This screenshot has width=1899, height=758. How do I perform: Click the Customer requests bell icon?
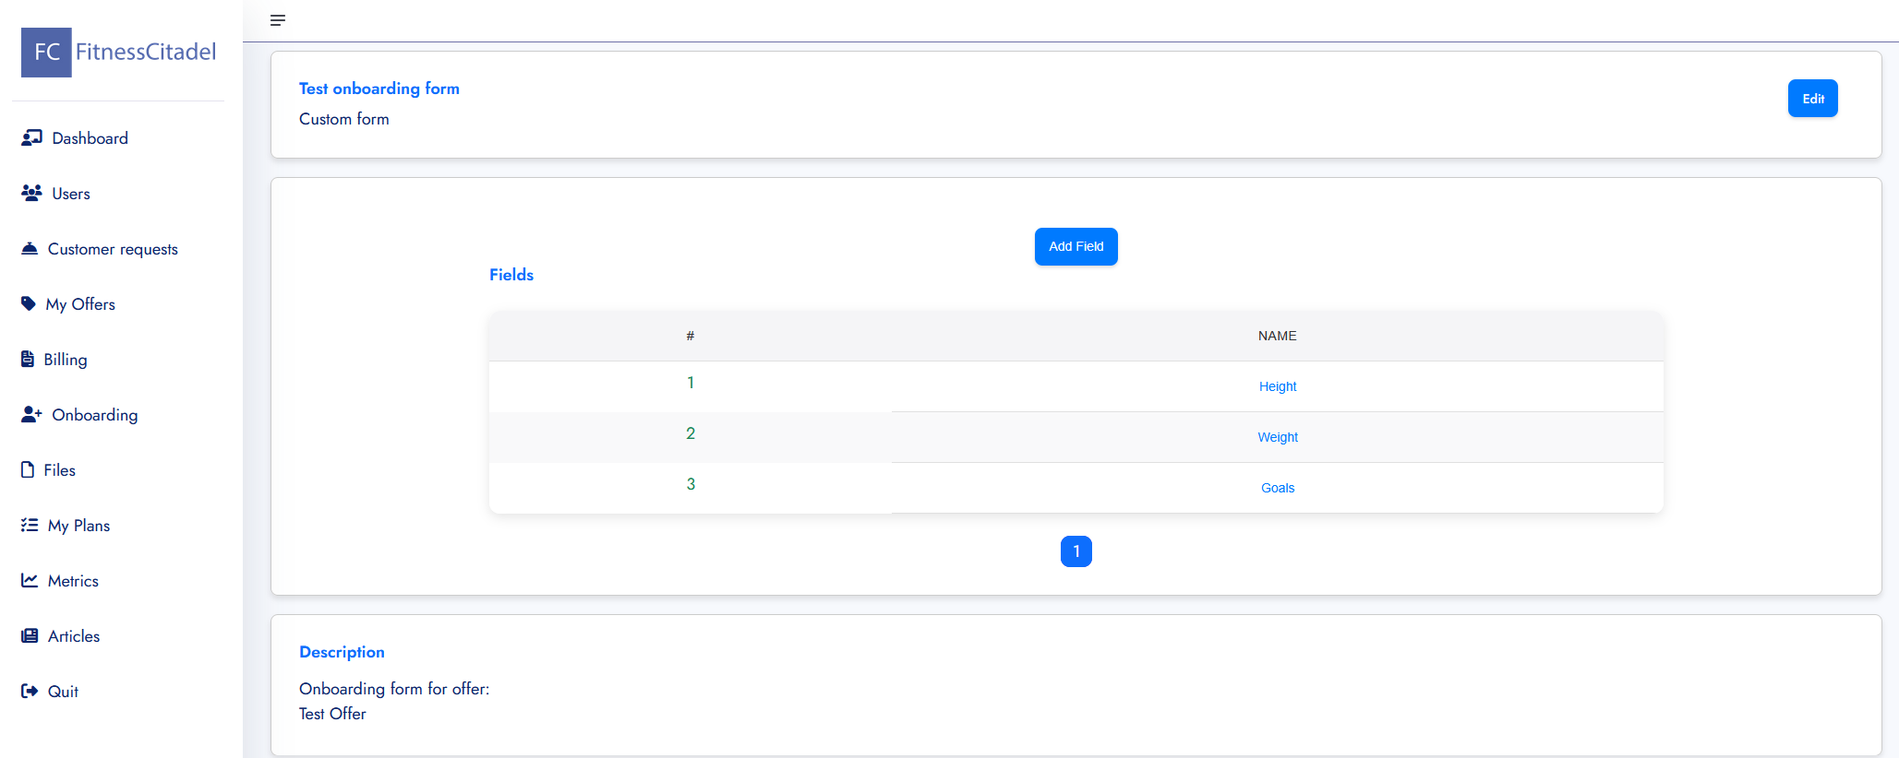coord(30,248)
